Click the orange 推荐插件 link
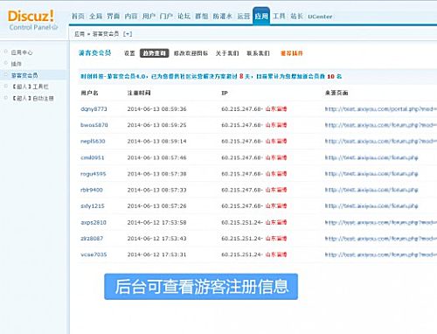 292,53
